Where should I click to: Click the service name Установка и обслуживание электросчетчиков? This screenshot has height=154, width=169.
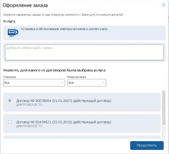pyautogui.click(x=64, y=29)
